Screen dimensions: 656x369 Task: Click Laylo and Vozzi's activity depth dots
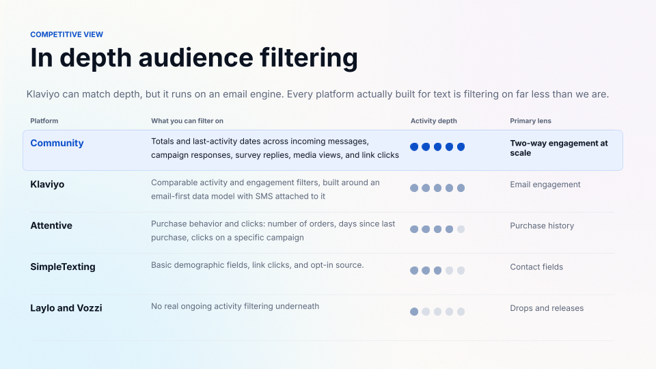437,312
